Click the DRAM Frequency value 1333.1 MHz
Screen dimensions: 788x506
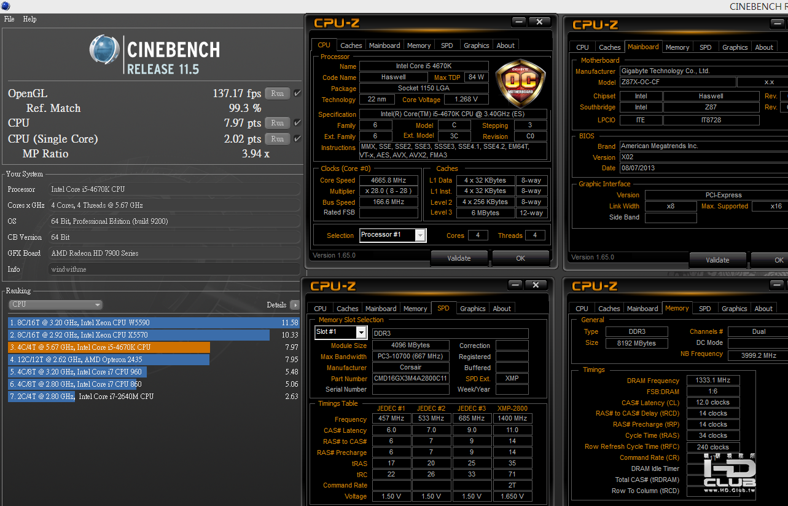[713, 381]
